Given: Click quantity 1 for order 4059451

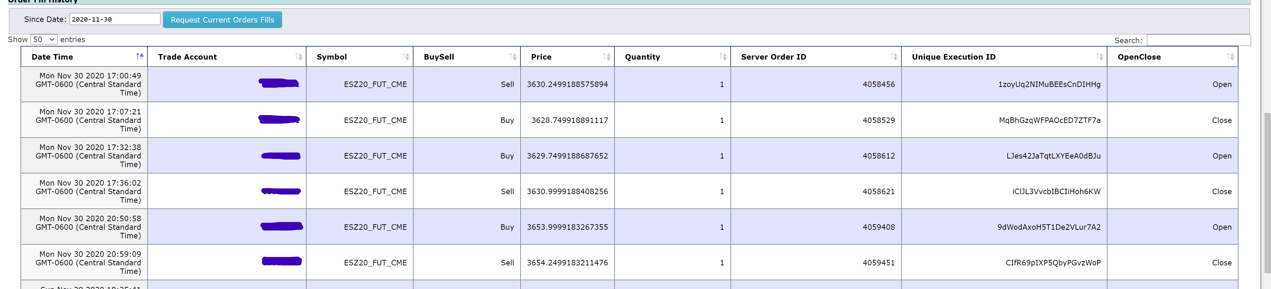Looking at the screenshot, I should click(x=722, y=263).
